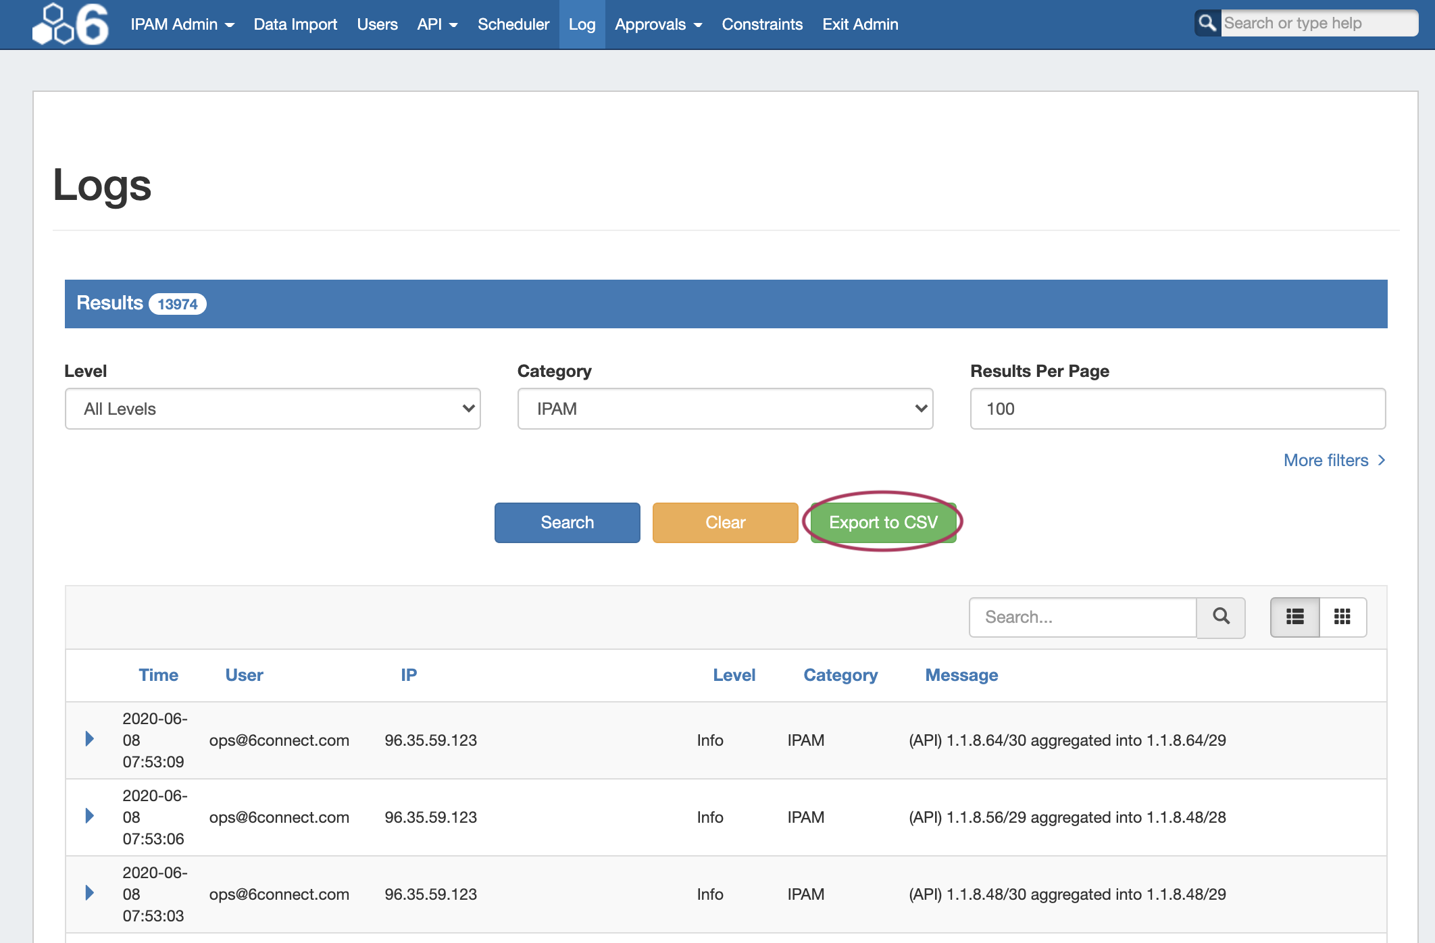
Task: Expand the 07:53:03 log entry arrow
Action: tap(89, 893)
